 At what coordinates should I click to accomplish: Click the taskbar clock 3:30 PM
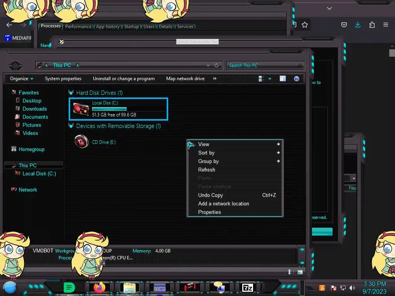(374, 284)
